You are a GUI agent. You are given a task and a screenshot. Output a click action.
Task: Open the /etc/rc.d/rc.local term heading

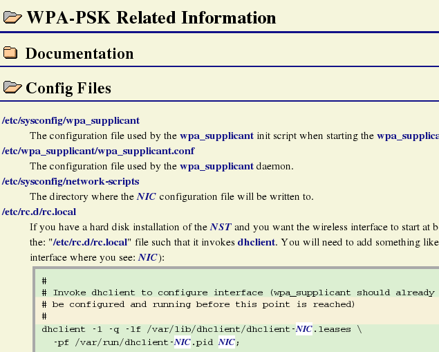[39, 212]
